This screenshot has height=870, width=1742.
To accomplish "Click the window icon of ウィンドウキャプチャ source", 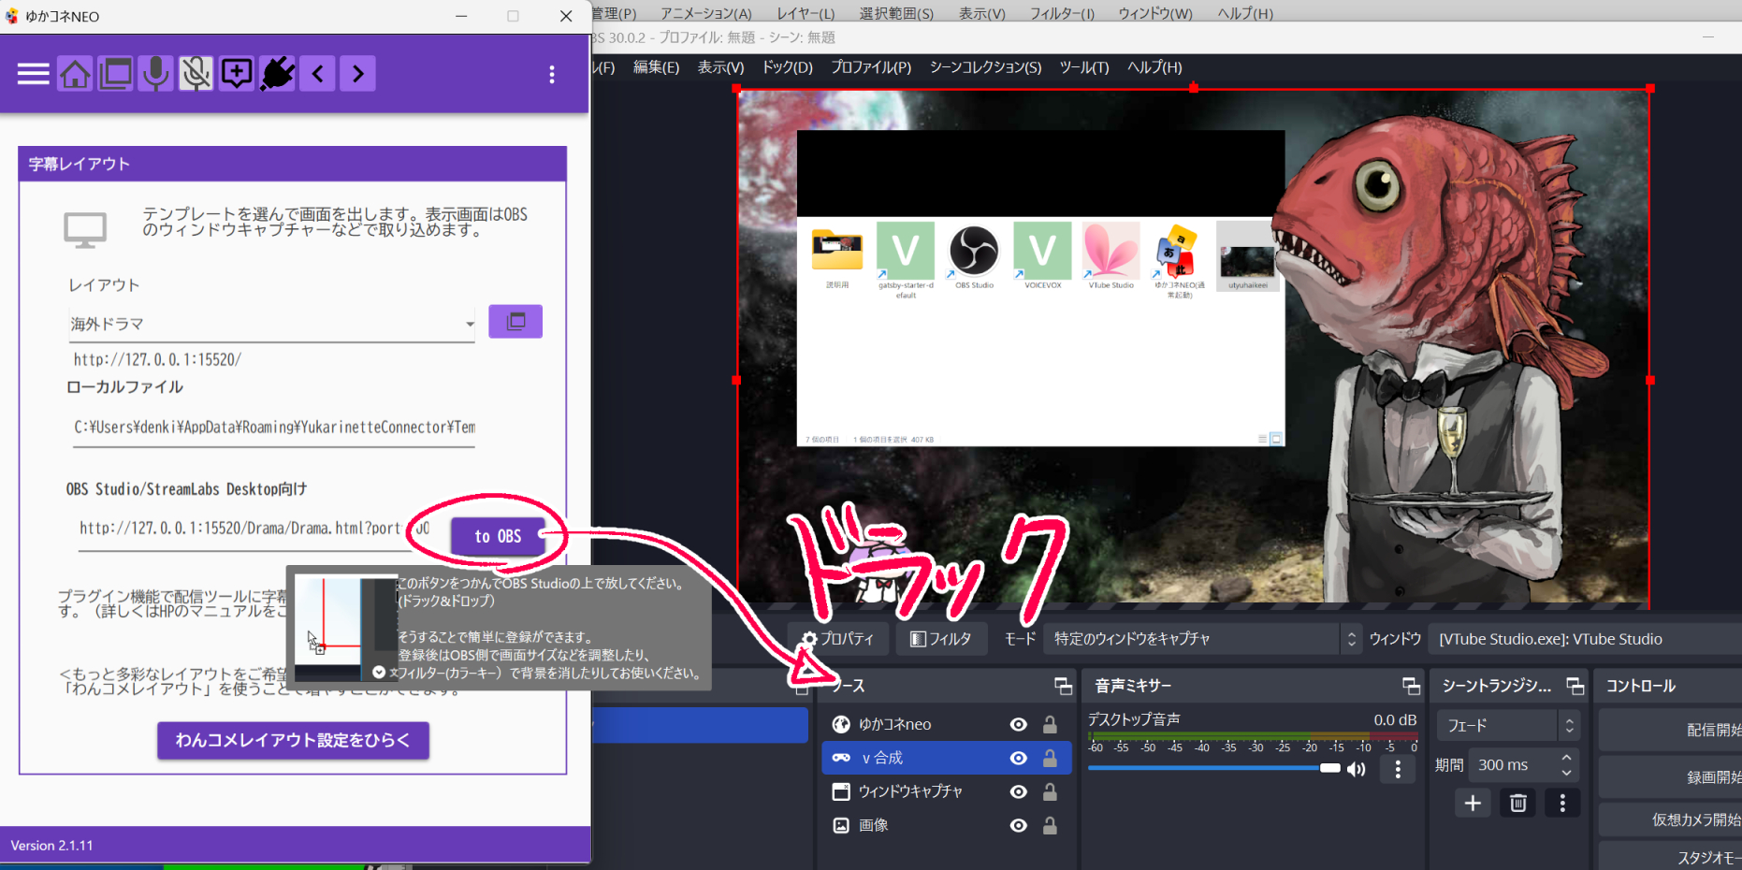I will click(841, 791).
